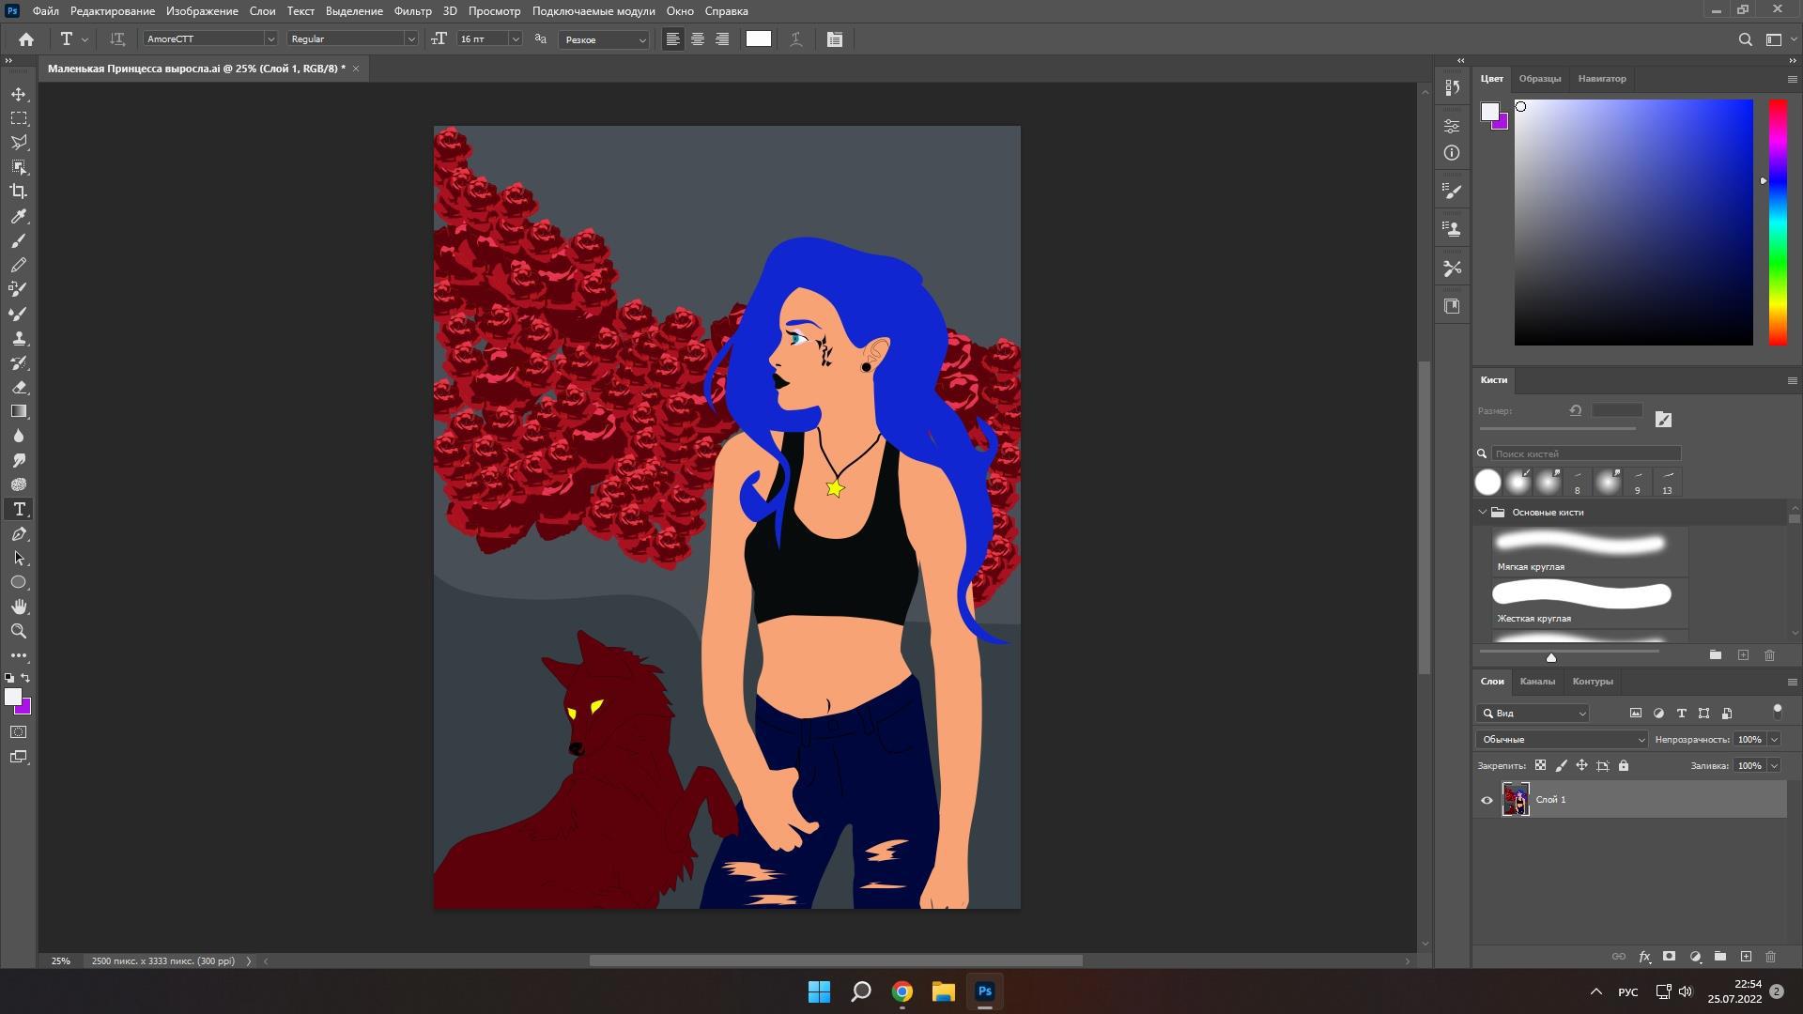Click the text color swatch
Image resolution: width=1803 pixels, height=1014 pixels.
[x=758, y=38]
